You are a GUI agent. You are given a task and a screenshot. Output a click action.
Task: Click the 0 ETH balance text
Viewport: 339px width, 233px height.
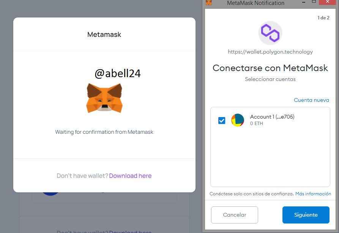tap(257, 124)
